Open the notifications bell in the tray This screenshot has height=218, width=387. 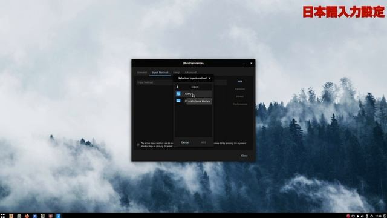pos(357,216)
